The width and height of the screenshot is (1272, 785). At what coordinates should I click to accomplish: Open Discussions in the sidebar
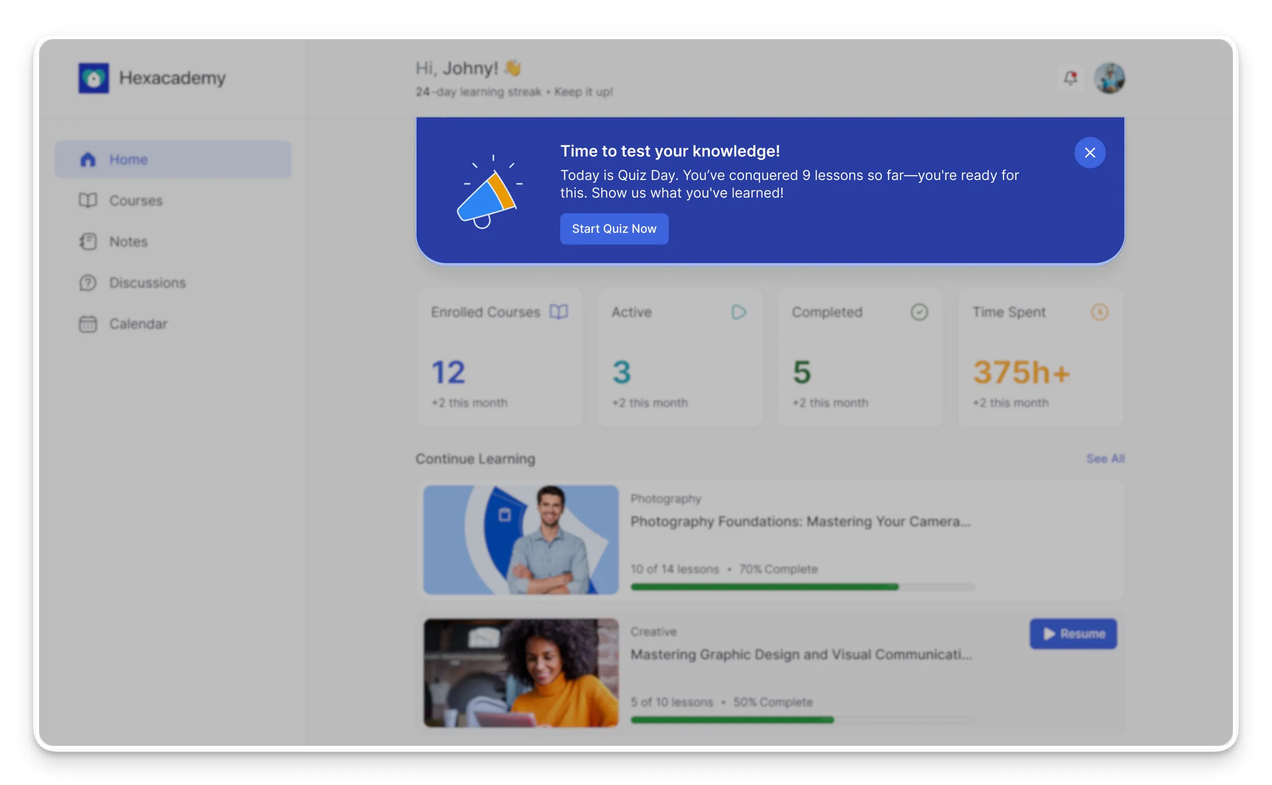pos(173,282)
